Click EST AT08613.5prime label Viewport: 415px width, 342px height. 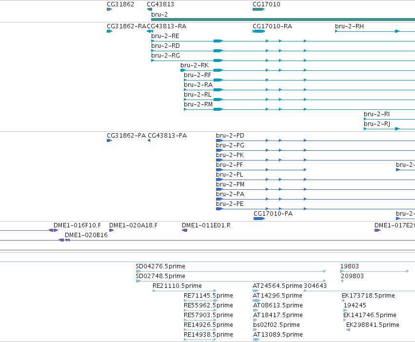point(277,305)
